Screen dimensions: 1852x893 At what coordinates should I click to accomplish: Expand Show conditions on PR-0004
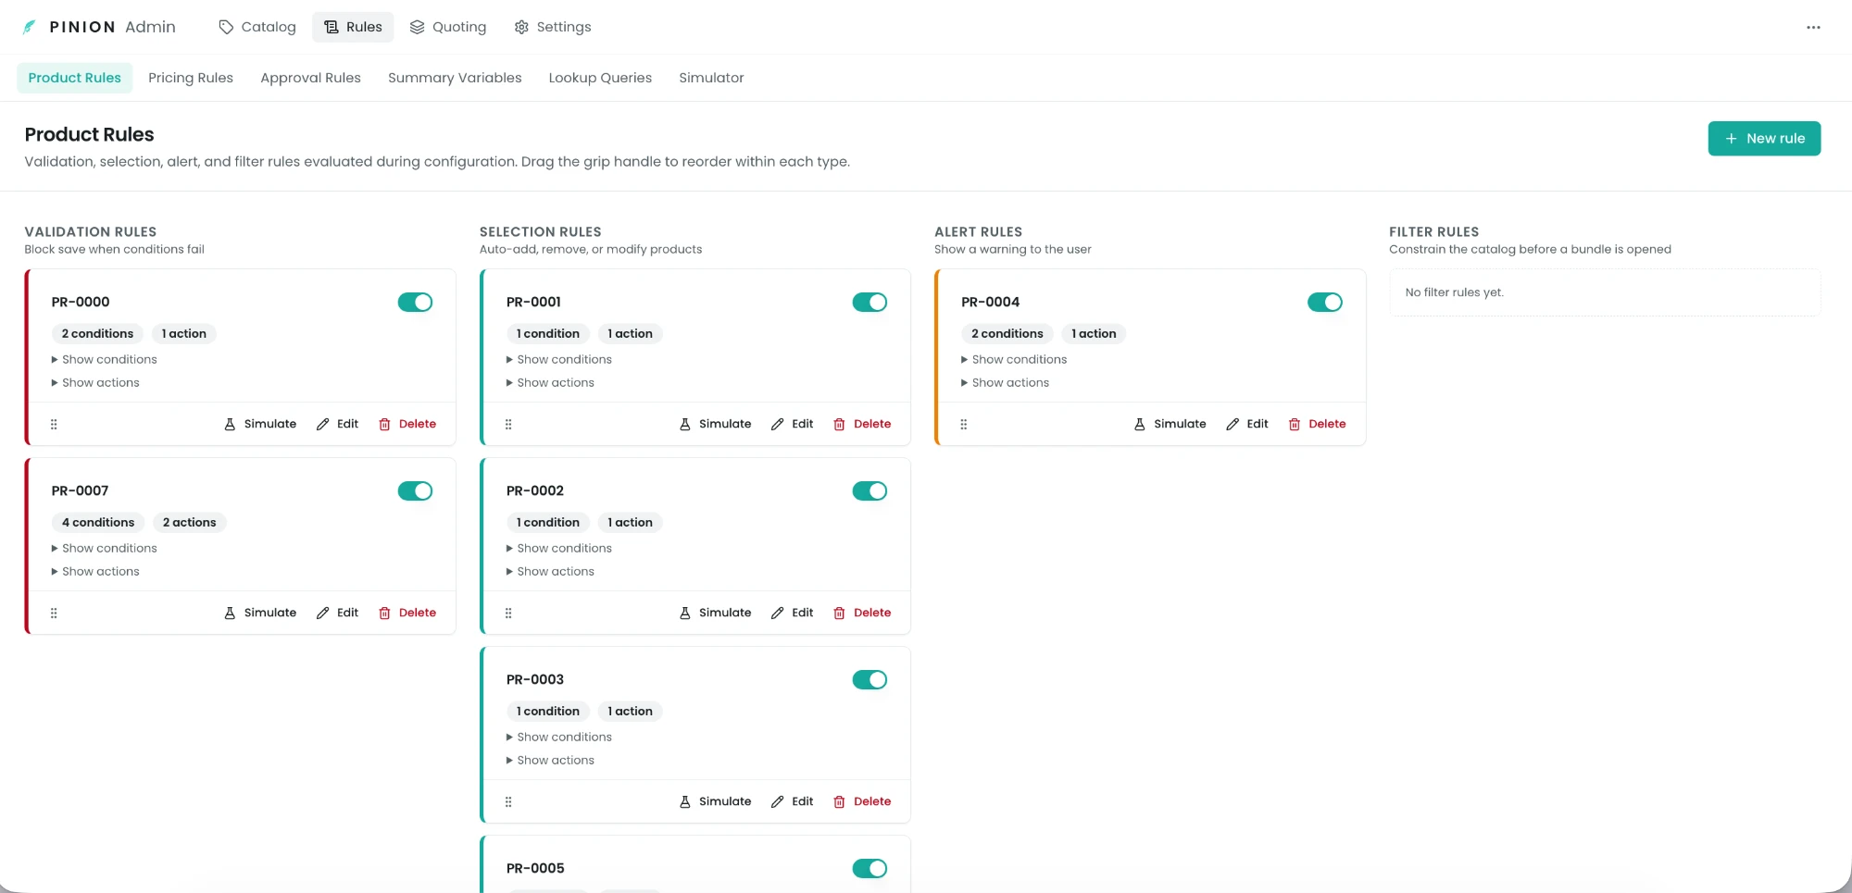pos(1014,359)
